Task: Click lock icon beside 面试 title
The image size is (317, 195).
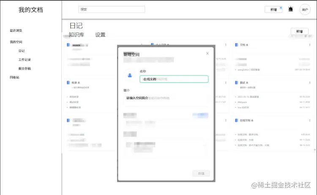Action: pyautogui.click(x=247, y=83)
